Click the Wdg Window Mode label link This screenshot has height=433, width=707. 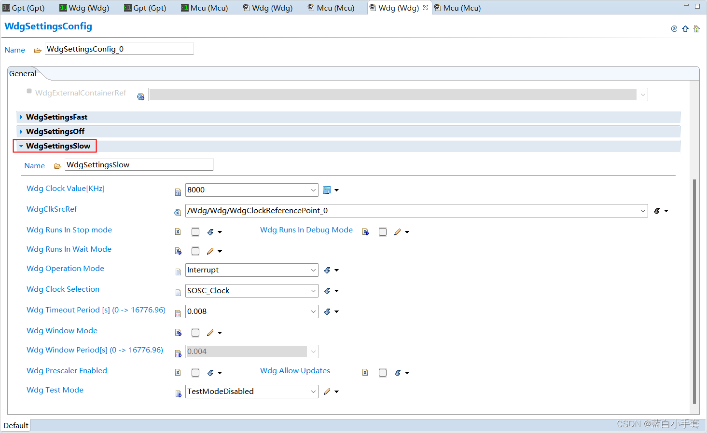pos(62,331)
